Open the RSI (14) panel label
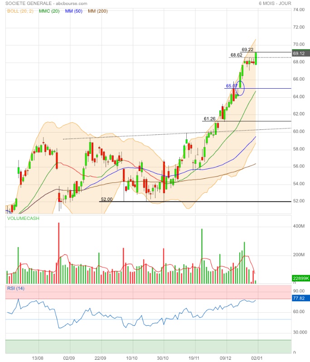Image resolution: width=310 pixels, height=362 pixels. click(15, 288)
